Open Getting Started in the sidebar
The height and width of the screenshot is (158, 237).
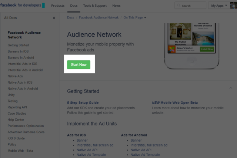pos(18,45)
